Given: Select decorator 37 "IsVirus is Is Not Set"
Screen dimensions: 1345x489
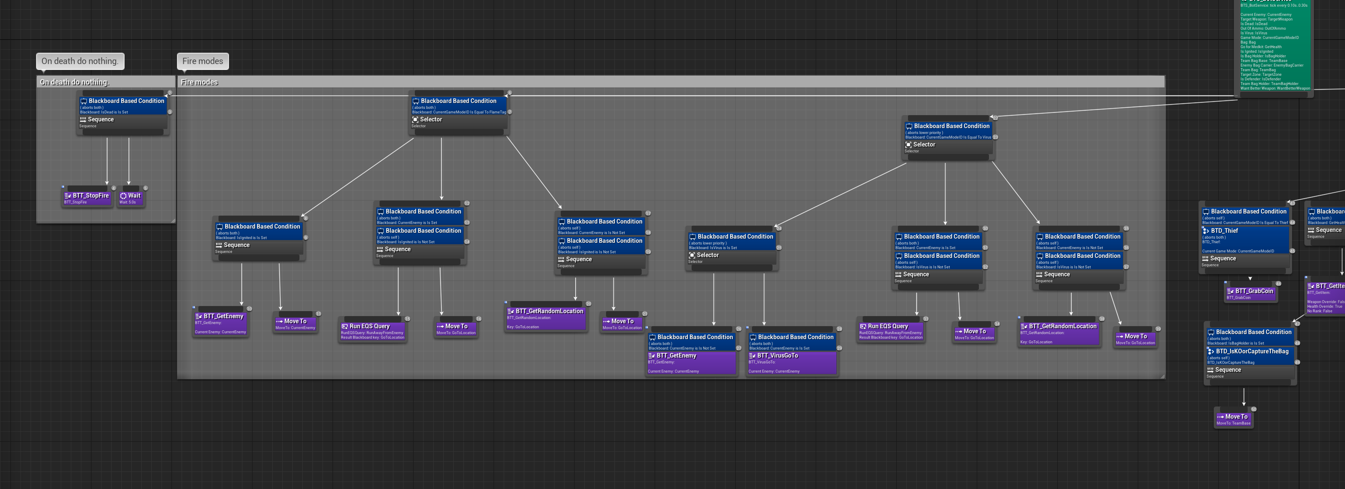Looking at the screenshot, I should coord(1079,261).
